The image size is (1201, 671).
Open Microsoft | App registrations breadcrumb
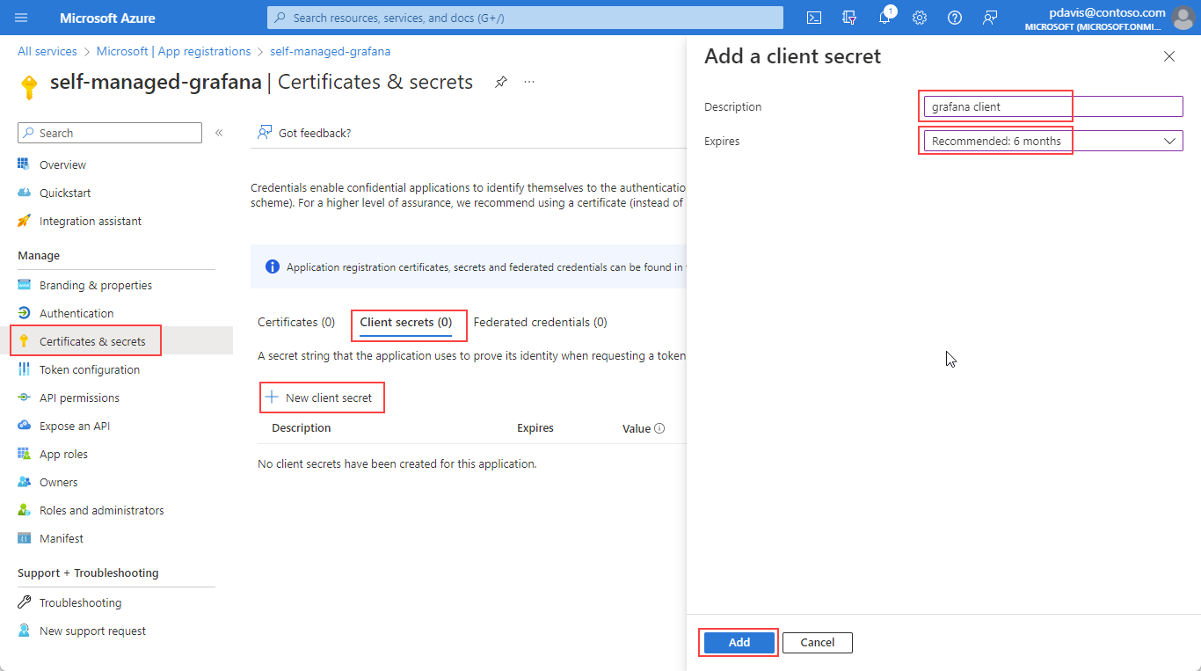point(174,52)
